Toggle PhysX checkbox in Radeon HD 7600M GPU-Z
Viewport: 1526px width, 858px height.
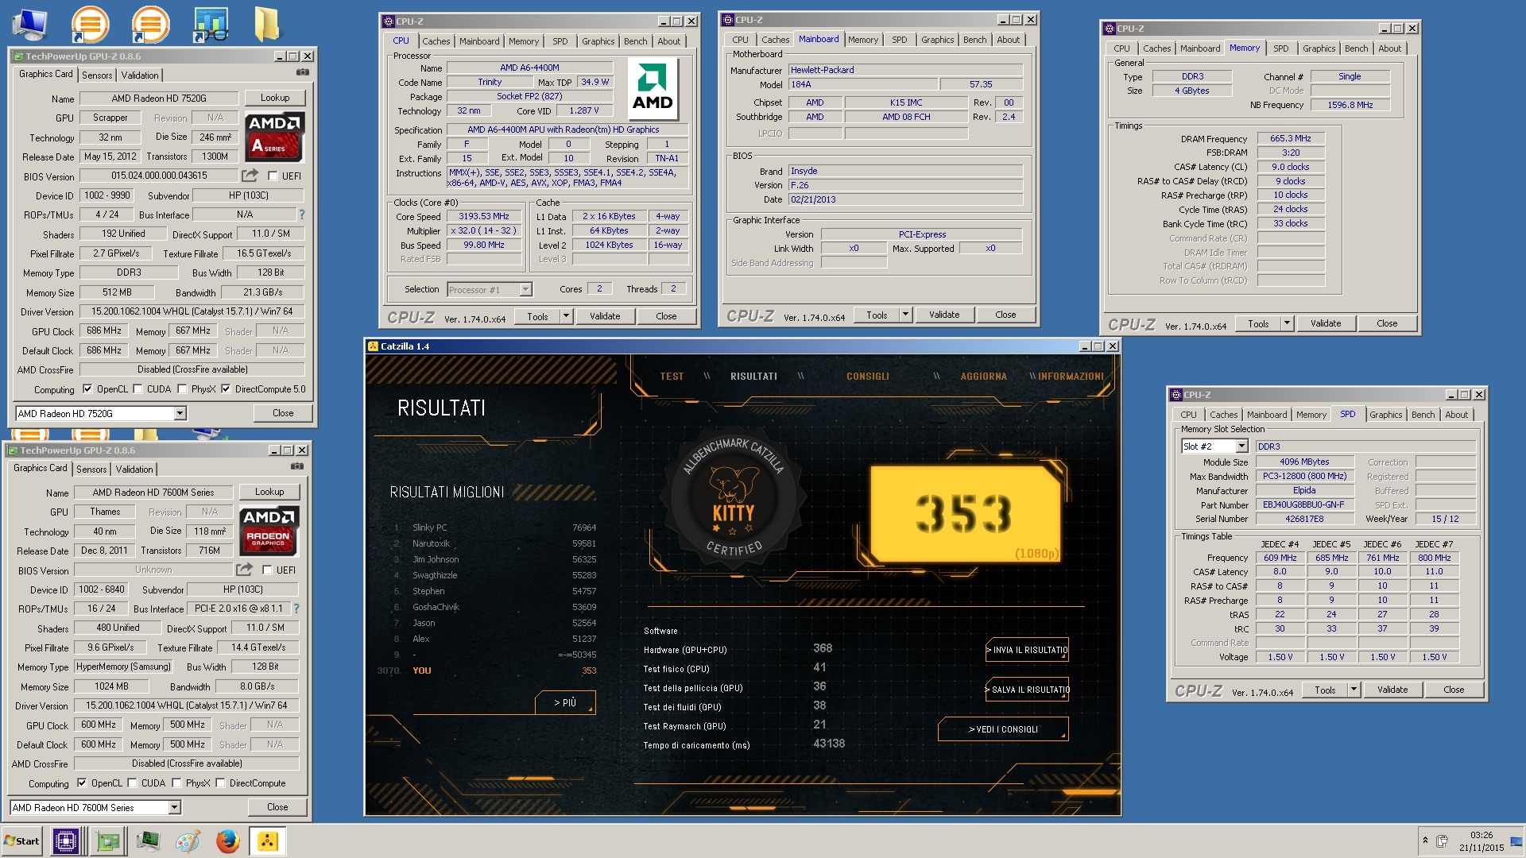click(x=176, y=783)
